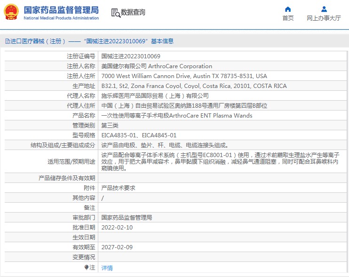Select approval date 2022-02-10
Screen dimensions: 349x277
pos(117,228)
